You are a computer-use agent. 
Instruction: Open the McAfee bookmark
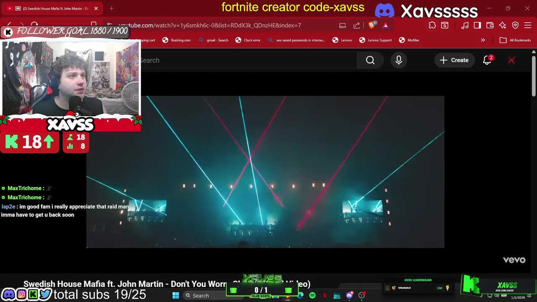(409, 40)
